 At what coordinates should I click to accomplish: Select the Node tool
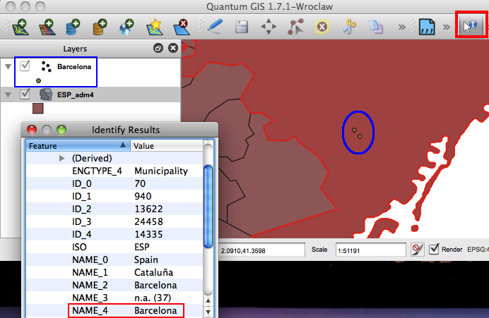(295, 27)
